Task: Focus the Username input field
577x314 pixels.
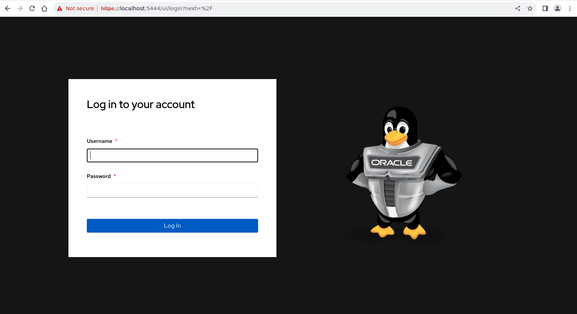Action: tap(172, 155)
